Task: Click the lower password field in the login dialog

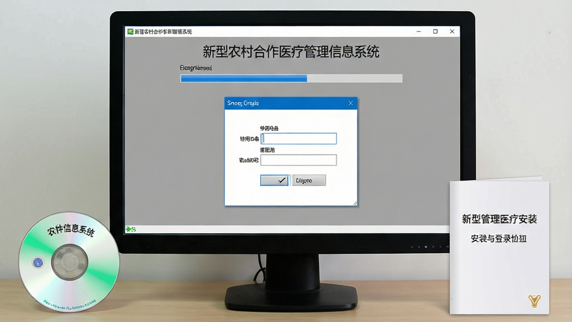Action: (298, 160)
